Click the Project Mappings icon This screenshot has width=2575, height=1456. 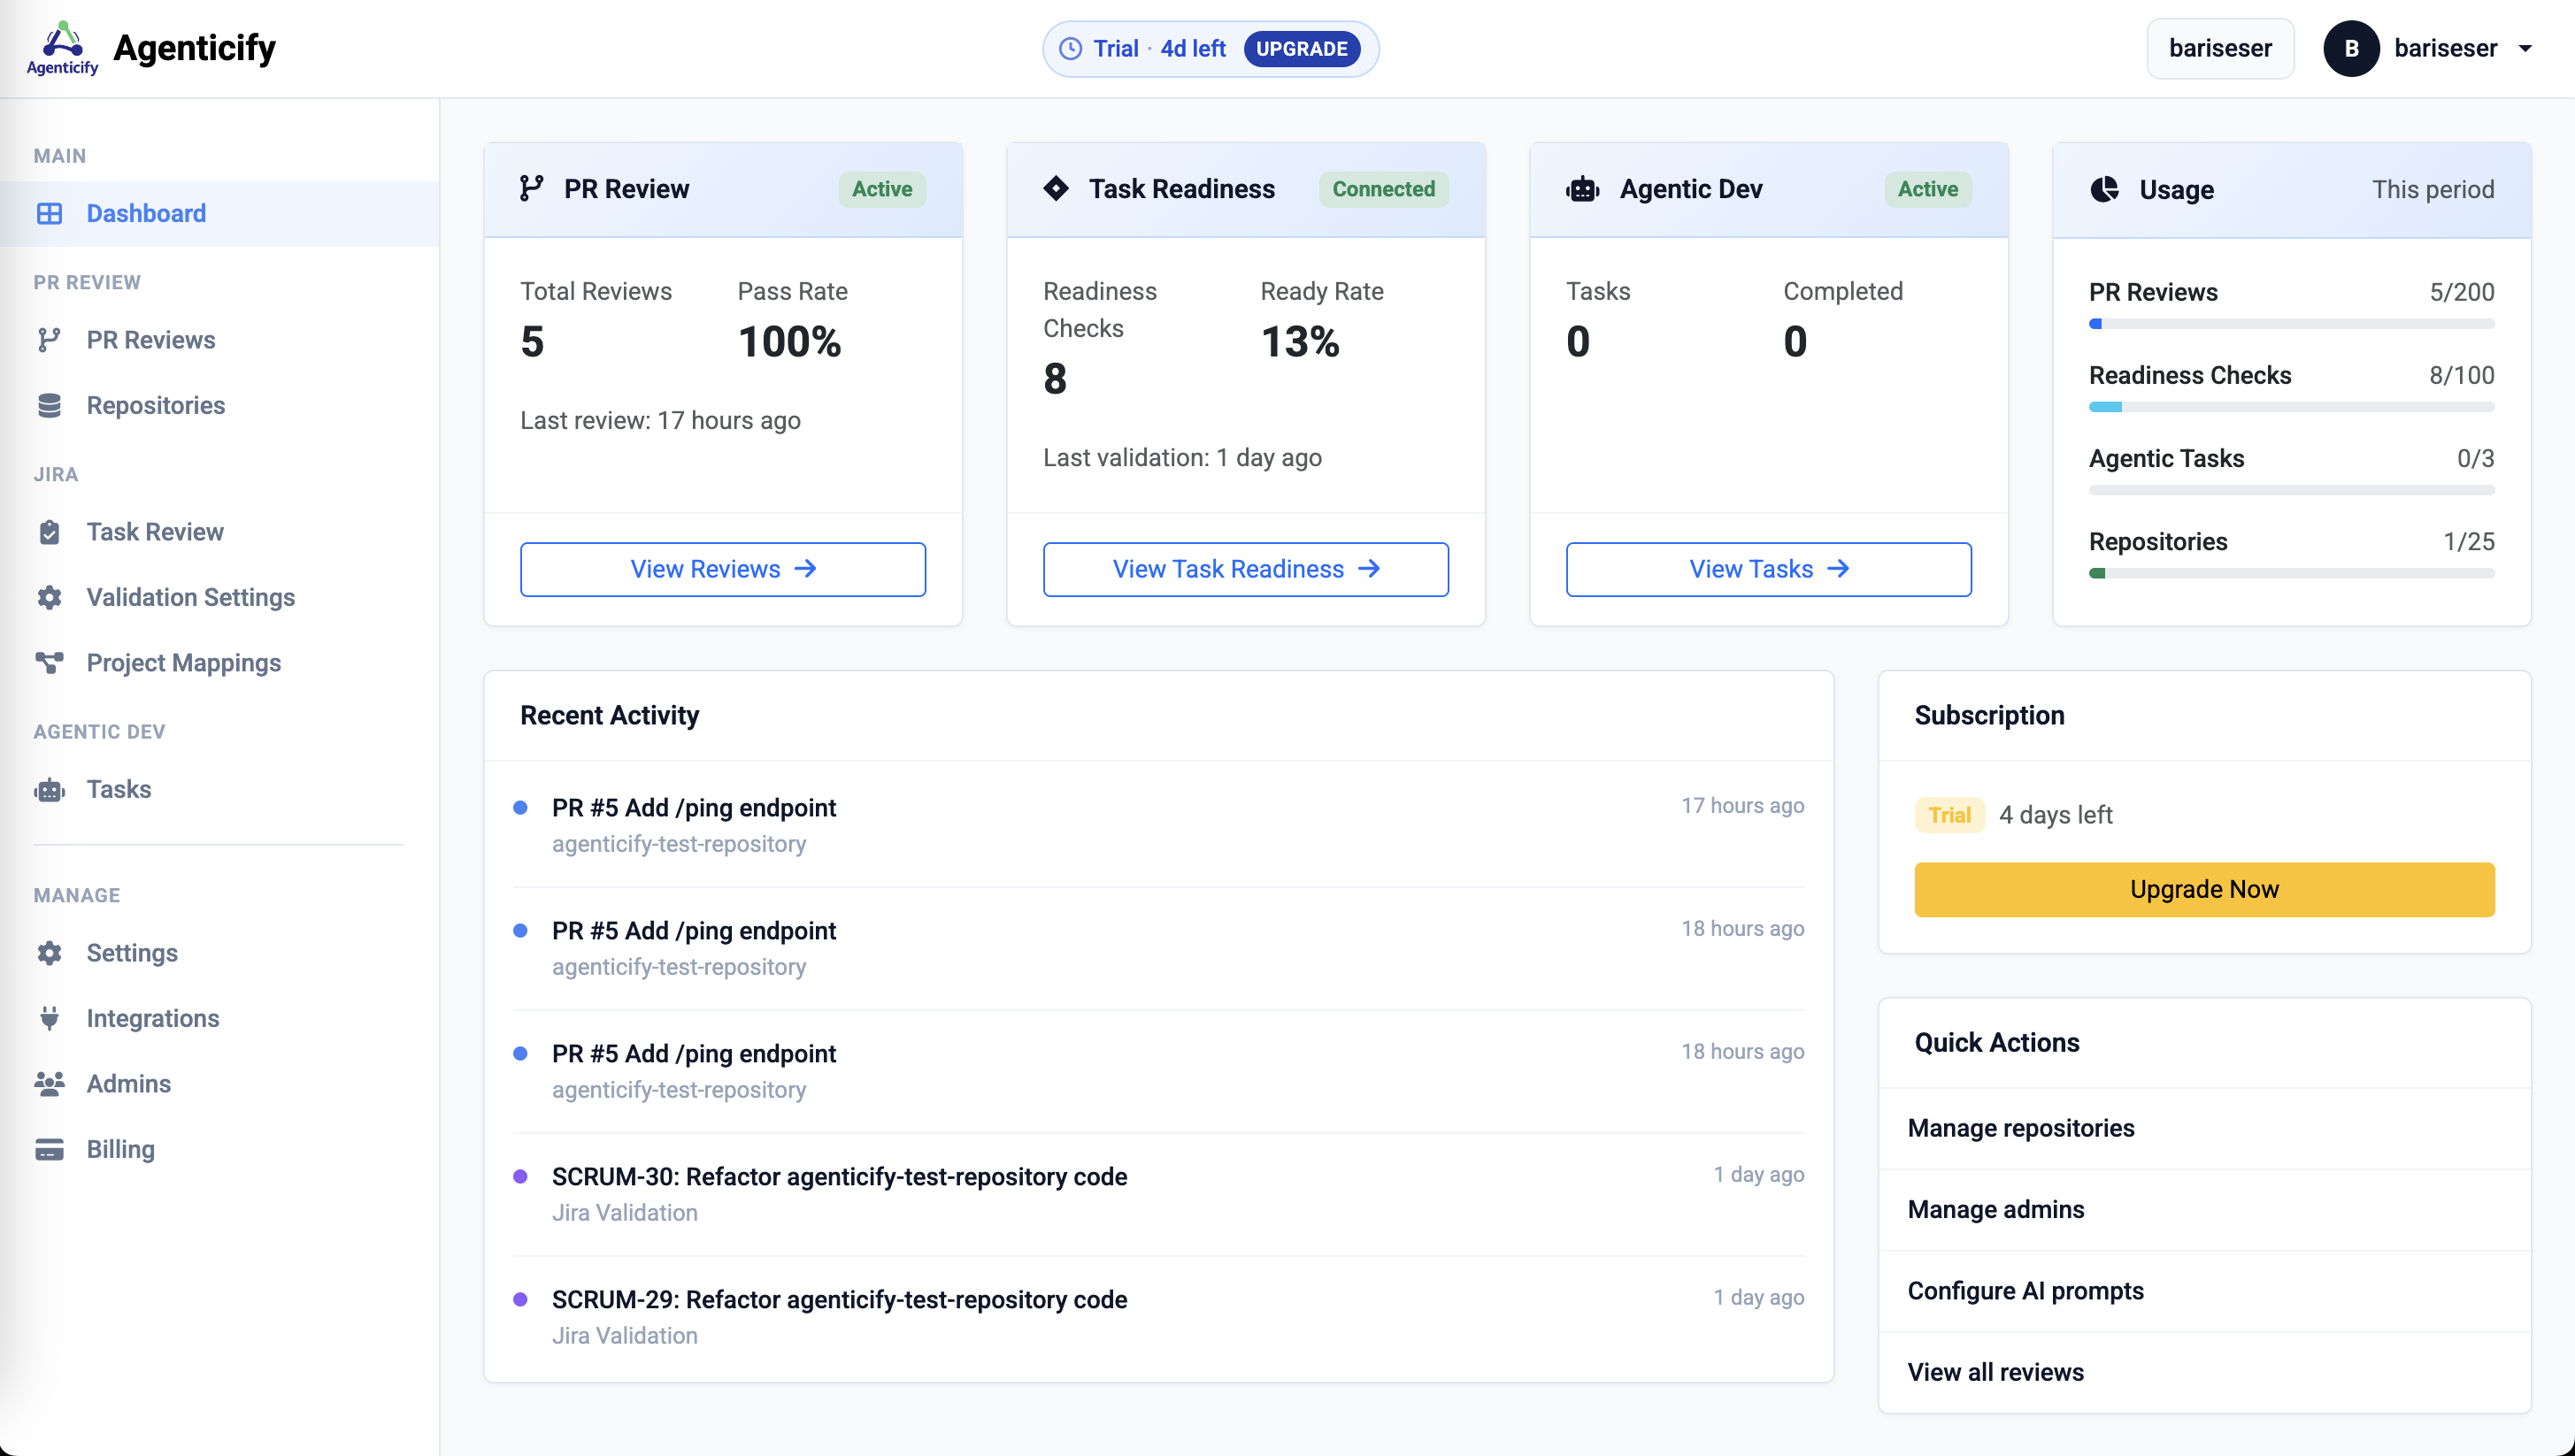click(49, 662)
